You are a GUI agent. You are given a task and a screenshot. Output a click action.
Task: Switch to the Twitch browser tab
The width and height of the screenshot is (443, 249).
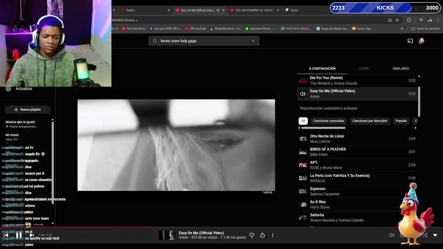(294, 10)
